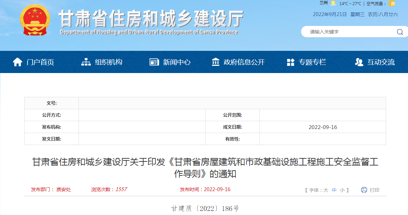
Task: Open the 互动交流 navigation item
Action: pyautogui.click(x=381, y=62)
